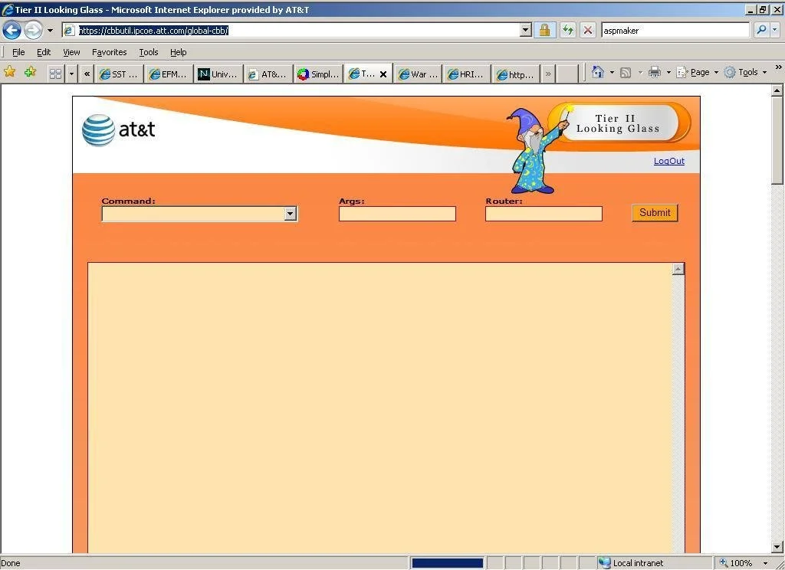Image resolution: width=785 pixels, height=570 pixels.
Task: Open the Command dropdown list
Action: click(199, 214)
